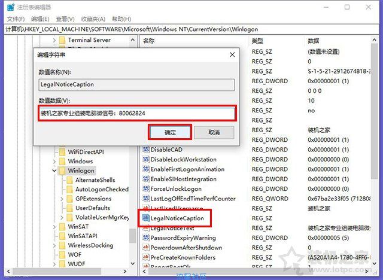Expand the Terminal Server key
The image size is (383, 280).
click(x=54, y=40)
